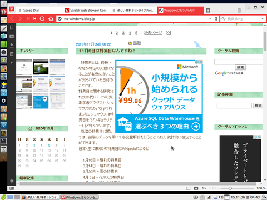
Task: Switch to the 楽しい無料ネットライフ tab
Action: [x=133, y=11]
